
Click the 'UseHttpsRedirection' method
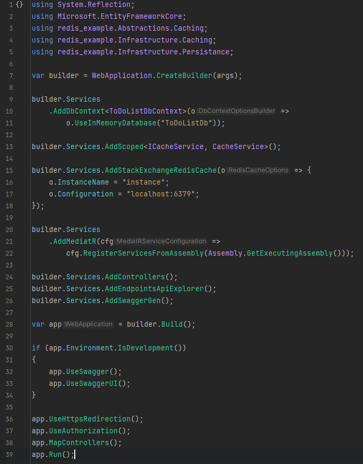(x=90, y=419)
